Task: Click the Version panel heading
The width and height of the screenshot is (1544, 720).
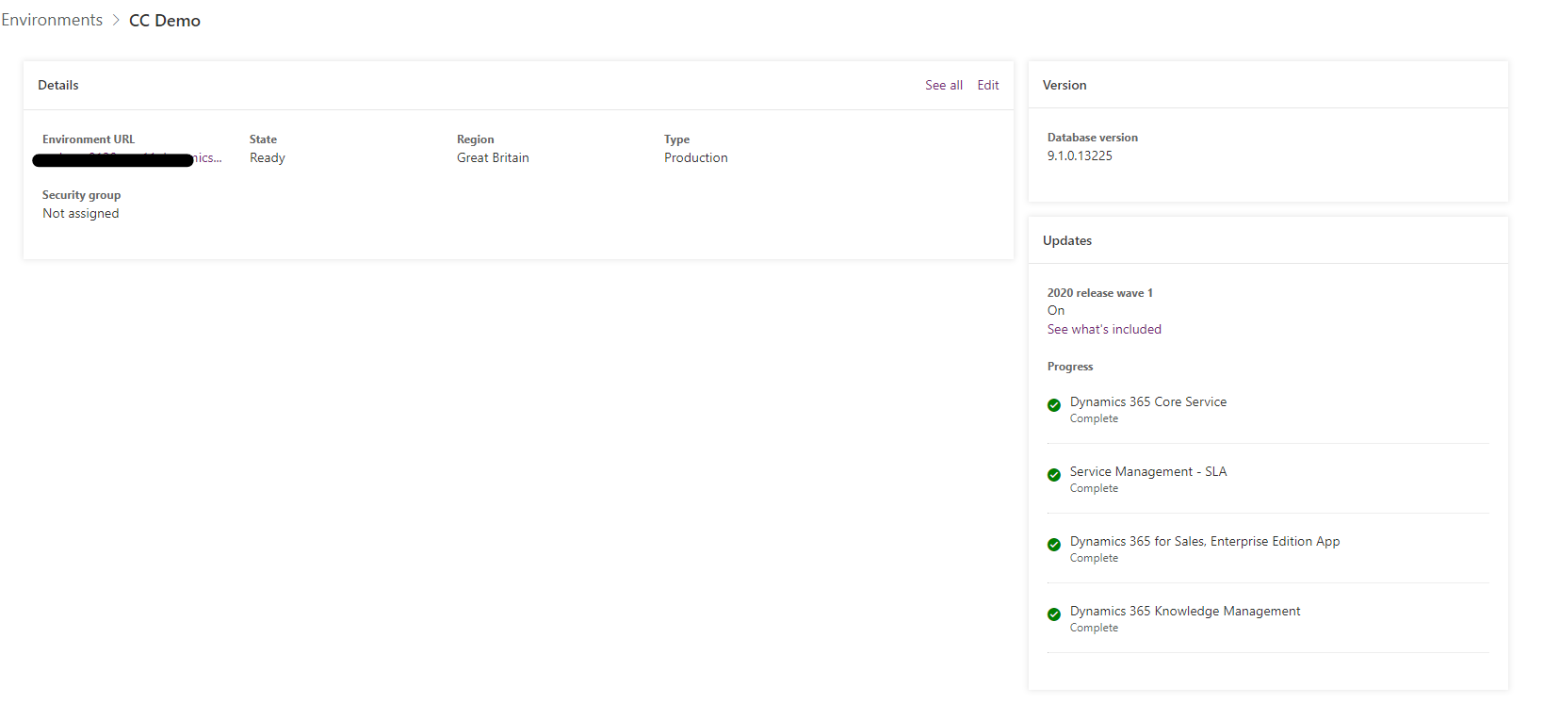Action: pyautogui.click(x=1065, y=85)
